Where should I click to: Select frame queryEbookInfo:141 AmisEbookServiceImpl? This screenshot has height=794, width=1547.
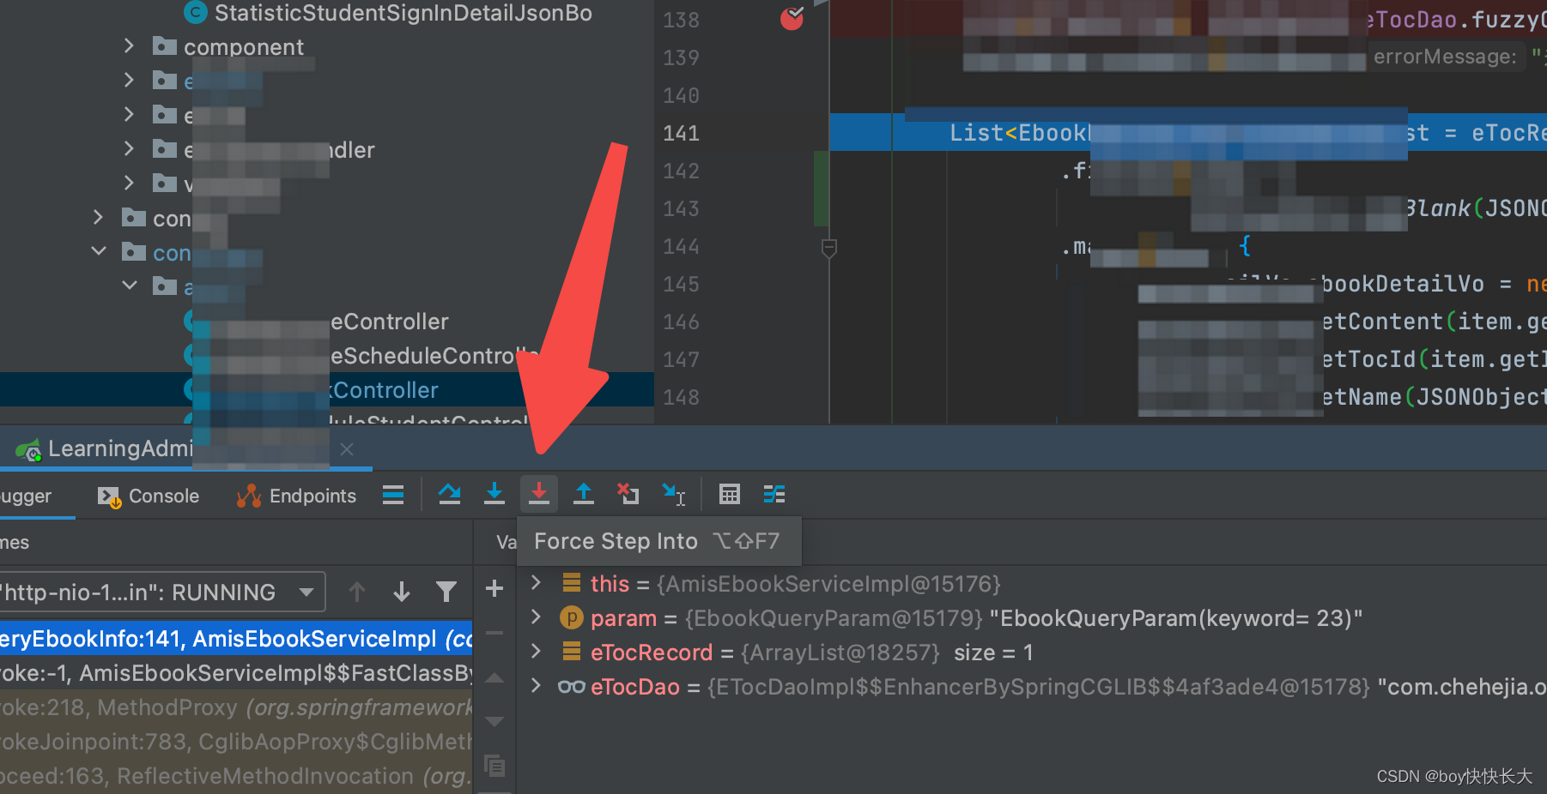[x=236, y=639]
